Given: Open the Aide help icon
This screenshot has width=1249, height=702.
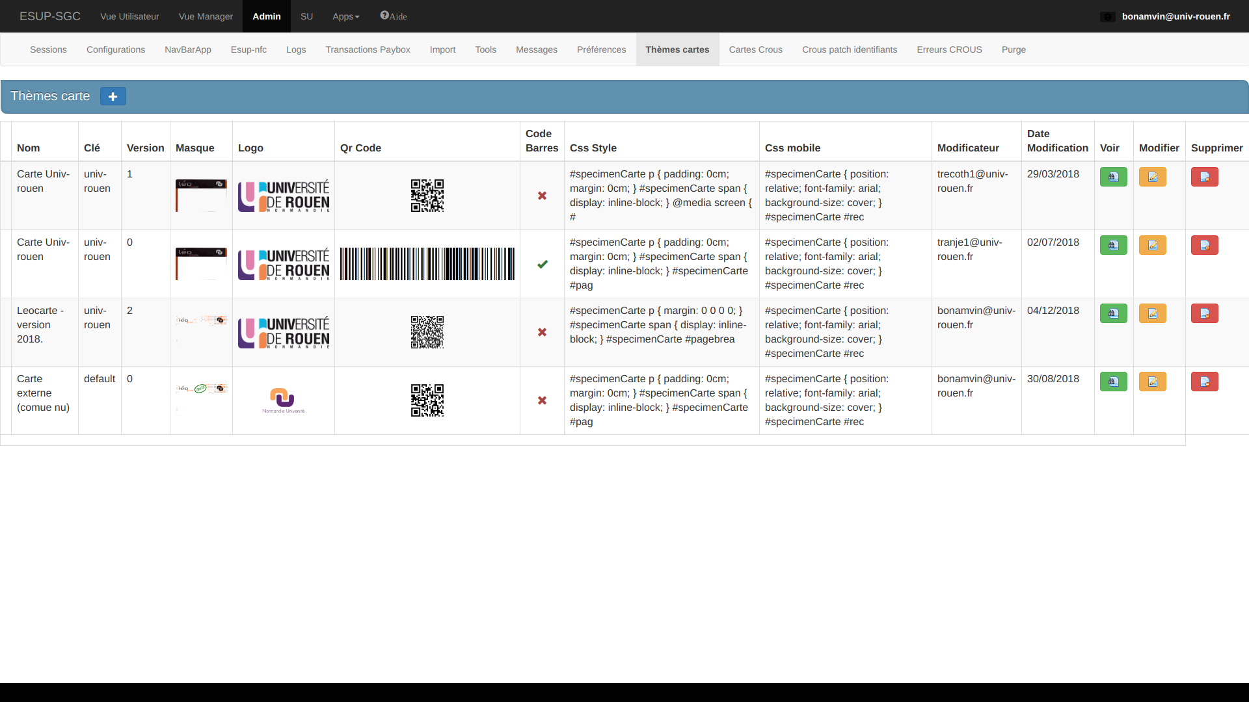Looking at the screenshot, I should 393,16.
